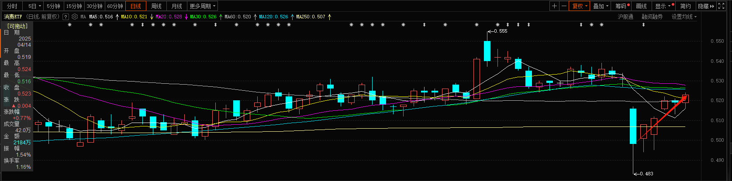
Task: Select the 60分钟 period tab
Action: (115, 6)
